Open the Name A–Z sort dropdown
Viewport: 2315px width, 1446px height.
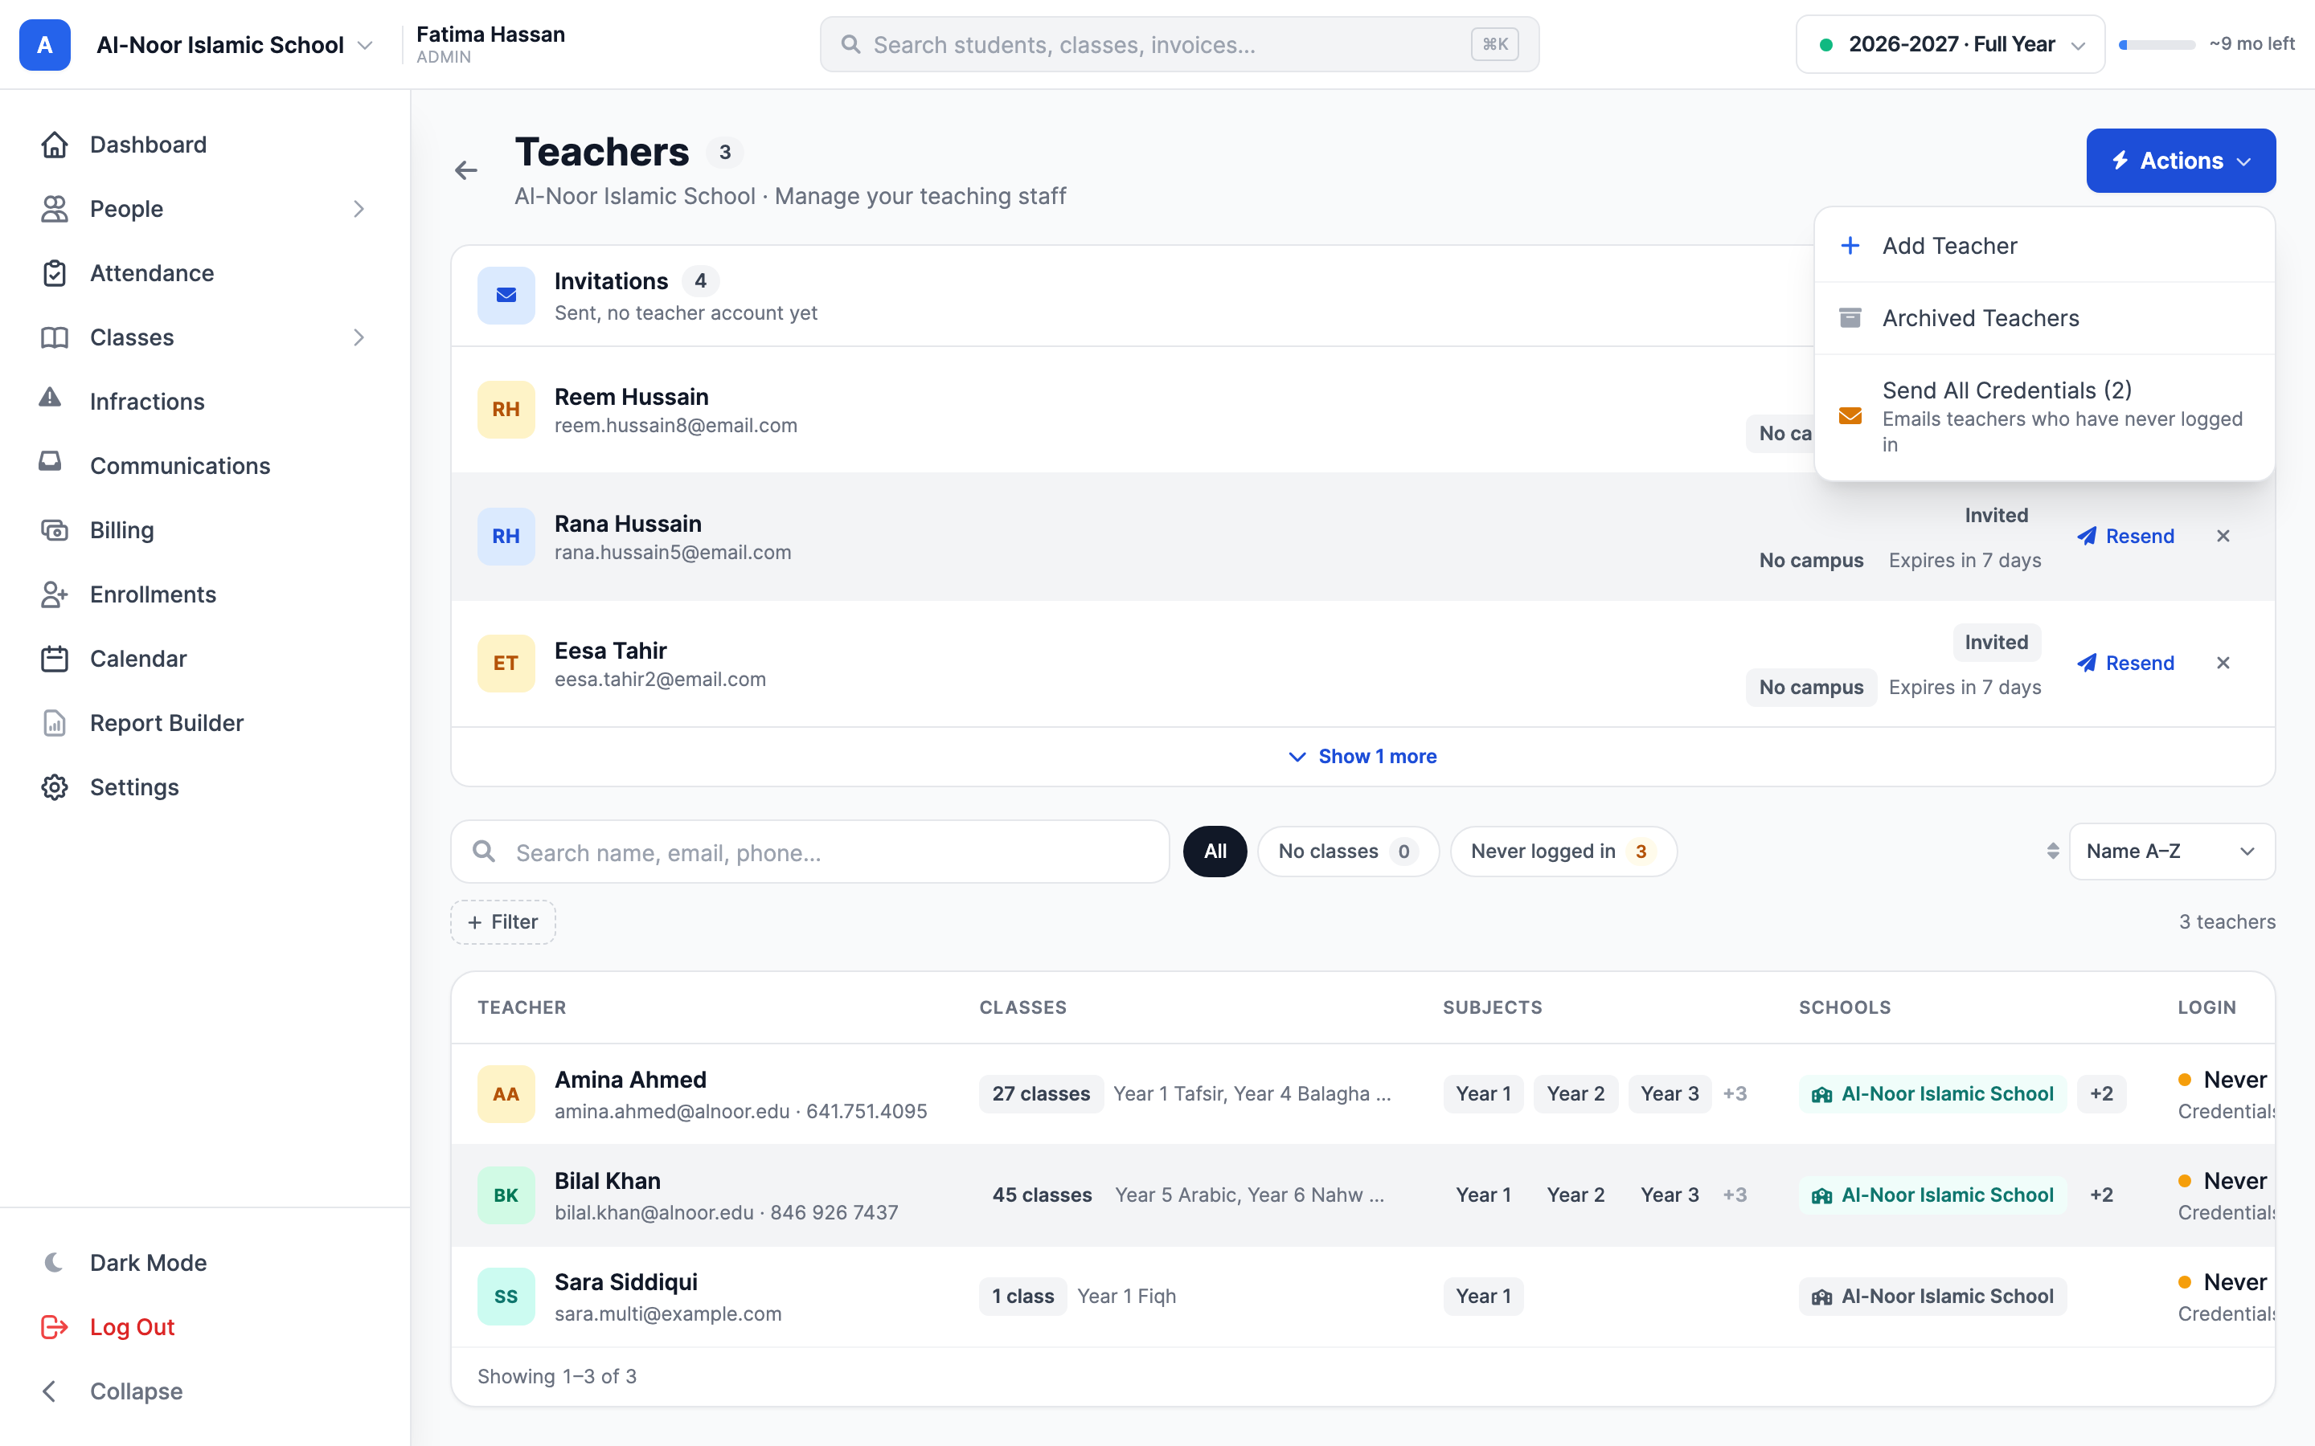[x=2171, y=852]
